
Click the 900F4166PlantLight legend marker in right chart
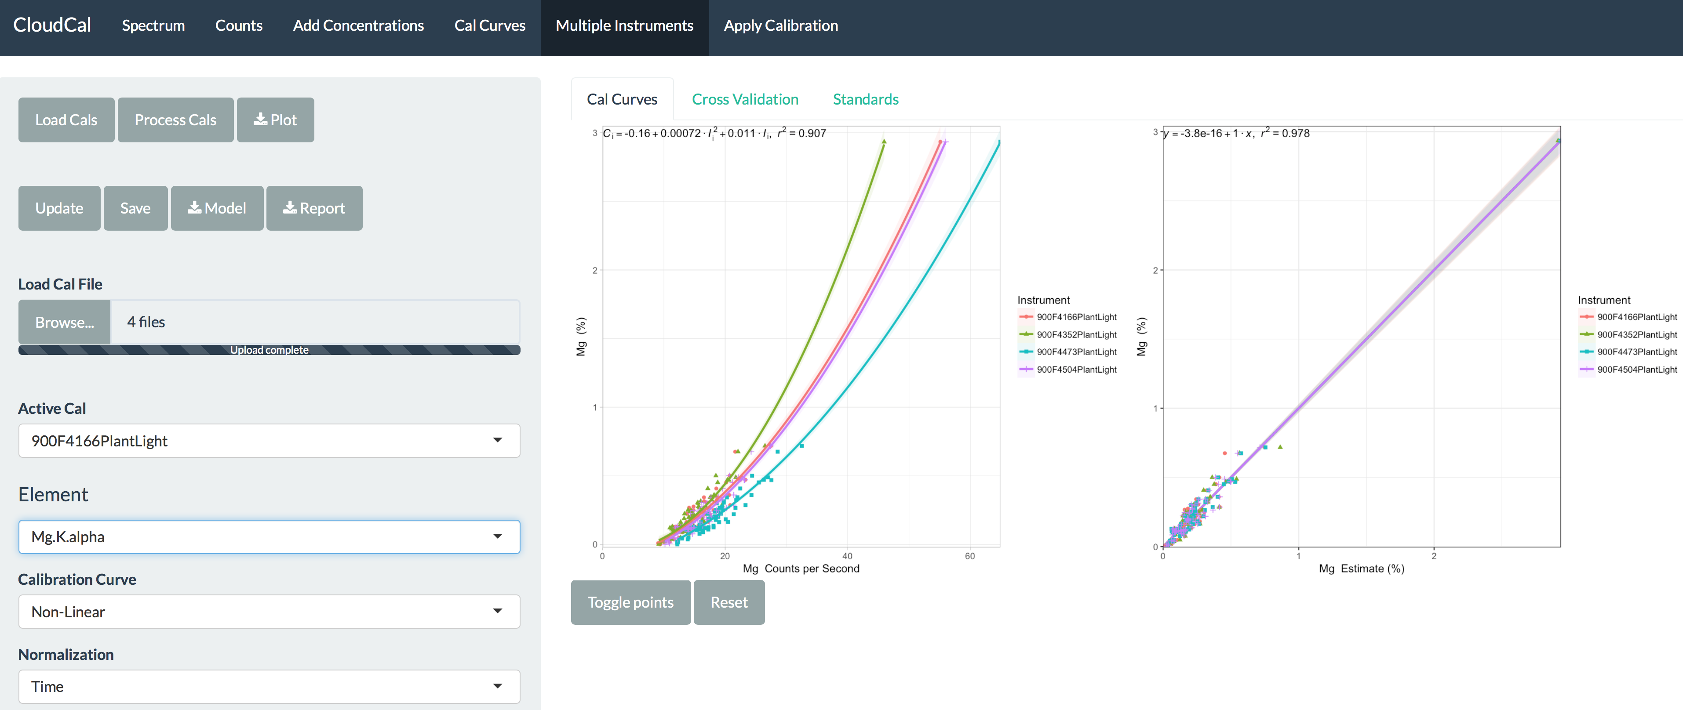1586,317
